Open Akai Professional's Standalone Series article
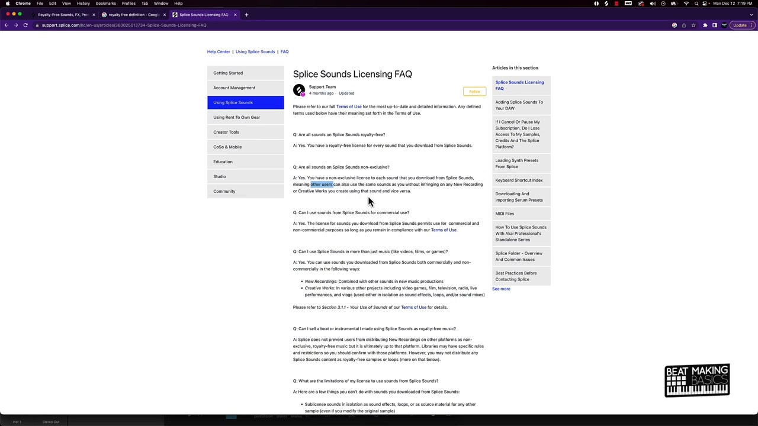Viewport: 758px width, 426px height. pos(521,233)
